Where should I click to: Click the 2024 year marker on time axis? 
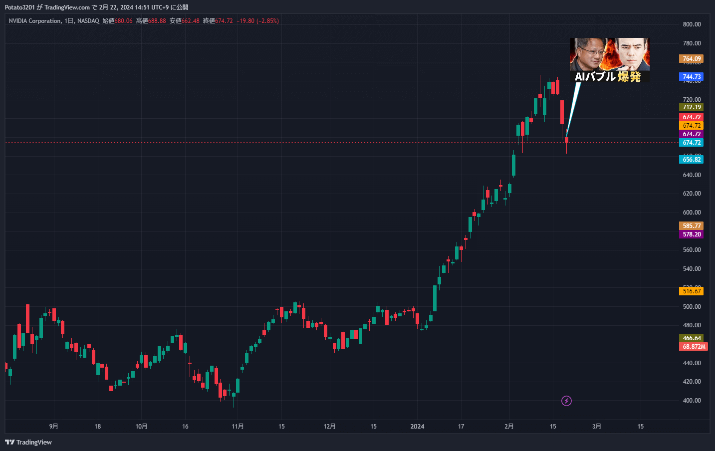[417, 427]
